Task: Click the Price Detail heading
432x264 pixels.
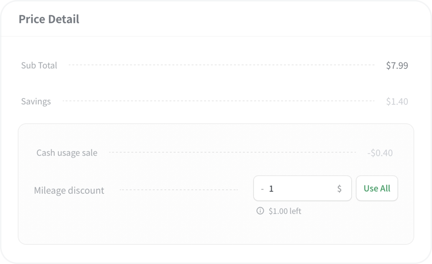Action: pos(49,19)
